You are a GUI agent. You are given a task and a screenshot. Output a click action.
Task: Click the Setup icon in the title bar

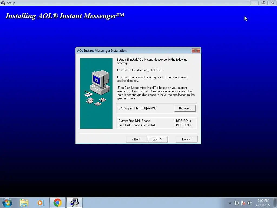pyautogui.click(x=3, y=3)
